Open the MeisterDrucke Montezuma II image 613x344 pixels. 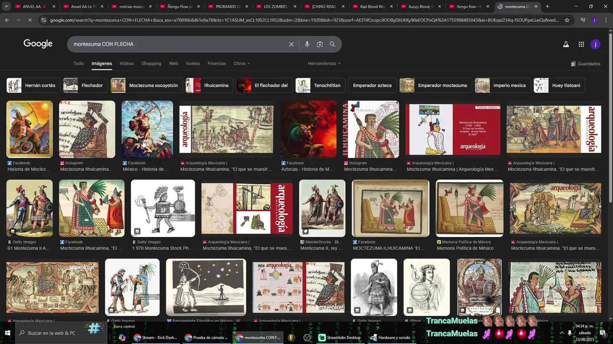click(322, 208)
